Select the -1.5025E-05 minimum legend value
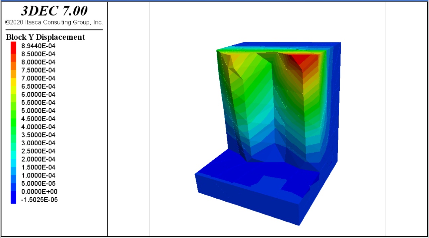Image resolution: width=429 pixels, height=238 pixels. pos(39,200)
